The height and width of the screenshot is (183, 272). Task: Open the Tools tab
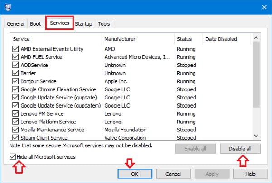click(x=104, y=23)
